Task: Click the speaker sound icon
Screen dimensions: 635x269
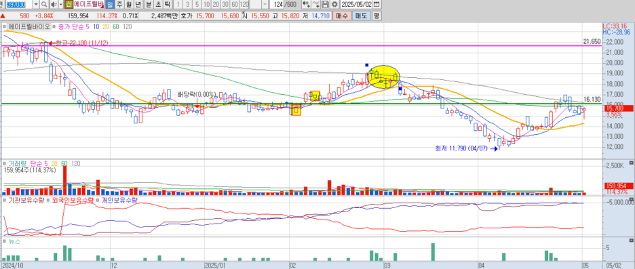Action: coord(54,5)
